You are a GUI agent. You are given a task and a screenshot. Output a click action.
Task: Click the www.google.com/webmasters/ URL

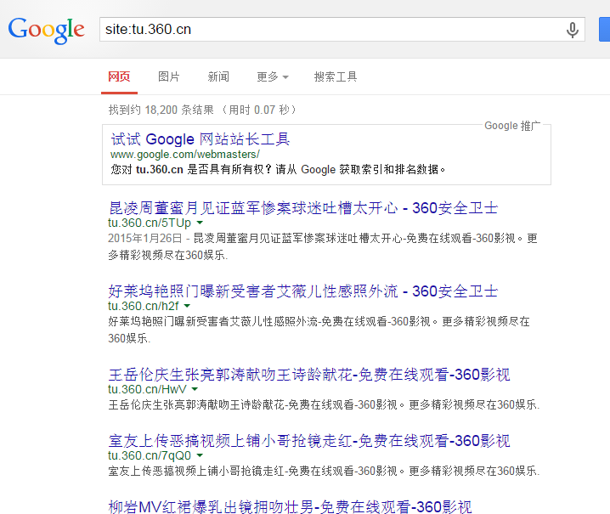(x=185, y=155)
